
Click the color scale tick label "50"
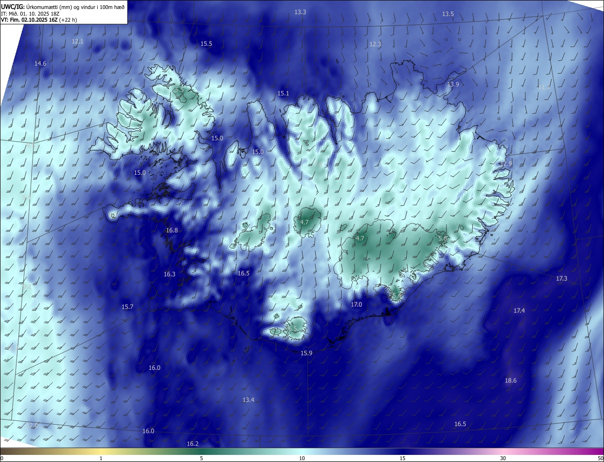point(600,458)
